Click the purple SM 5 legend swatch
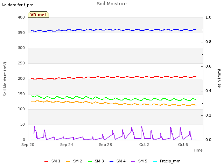 click(133, 162)
